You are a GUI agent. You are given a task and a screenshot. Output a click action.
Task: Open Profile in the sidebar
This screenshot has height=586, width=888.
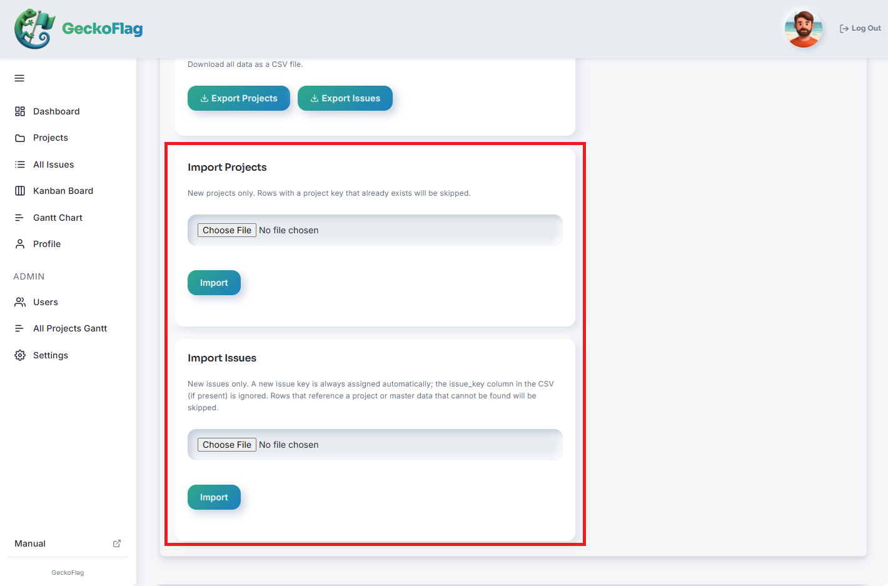click(47, 244)
